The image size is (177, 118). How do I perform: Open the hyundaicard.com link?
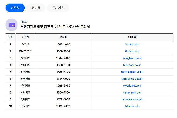click(x=132, y=99)
